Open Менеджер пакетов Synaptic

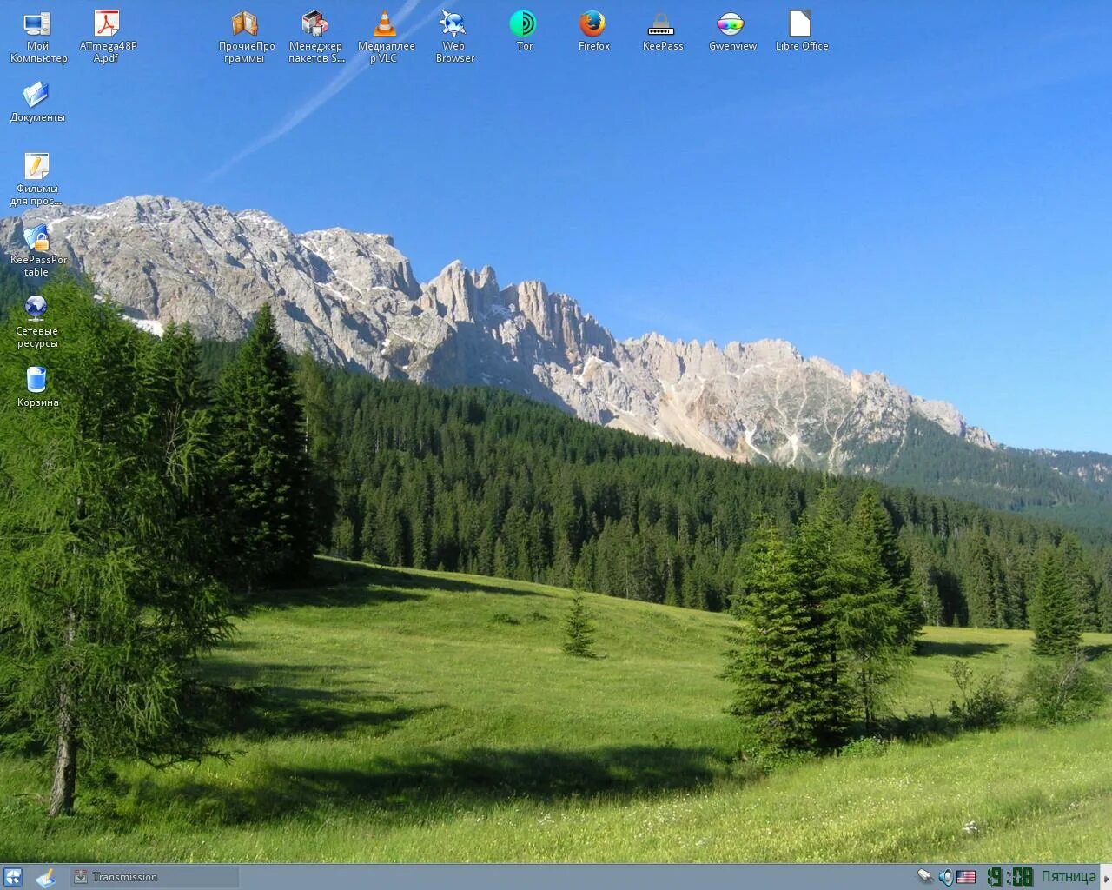[314, 23]
